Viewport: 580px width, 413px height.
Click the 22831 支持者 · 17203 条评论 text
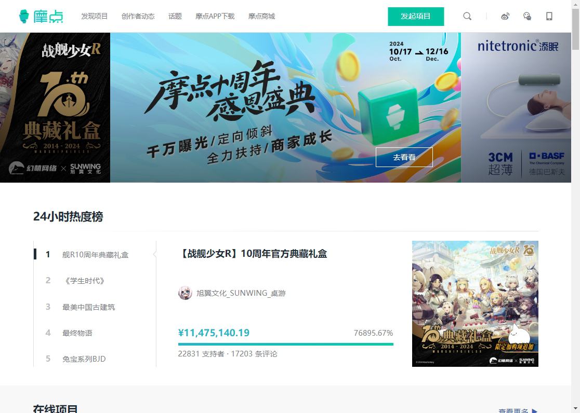pos(228,354)
